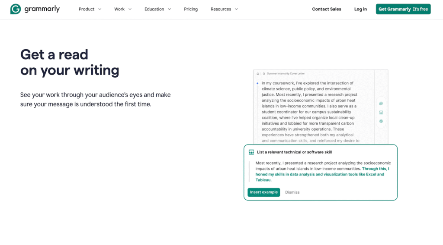Go to the Pricing page
Image resolution: width=443 pixels, height=245 pixels.
click(191, 9)
